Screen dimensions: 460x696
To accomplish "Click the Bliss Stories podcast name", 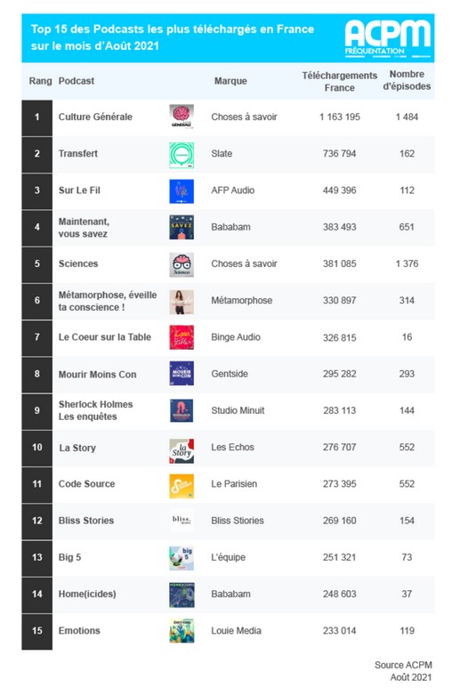I will tap(86, 521).
